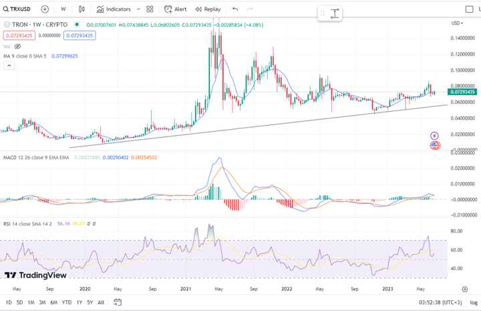Add a symbol to compare with the plus icon
Viewport: 481px width, 311px height.
coord(45,9)
